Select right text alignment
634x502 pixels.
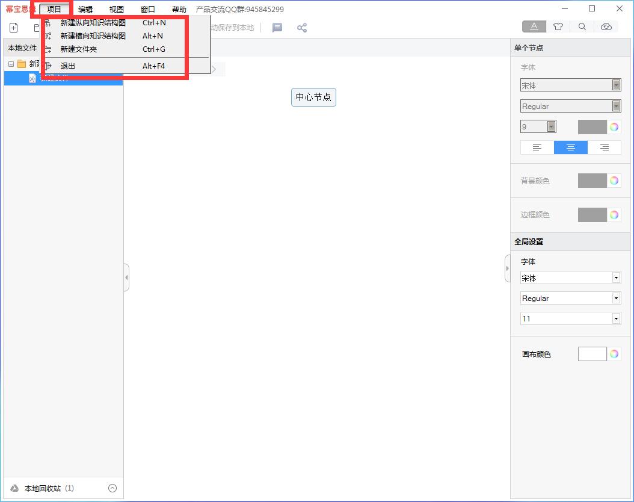(605, 147)
